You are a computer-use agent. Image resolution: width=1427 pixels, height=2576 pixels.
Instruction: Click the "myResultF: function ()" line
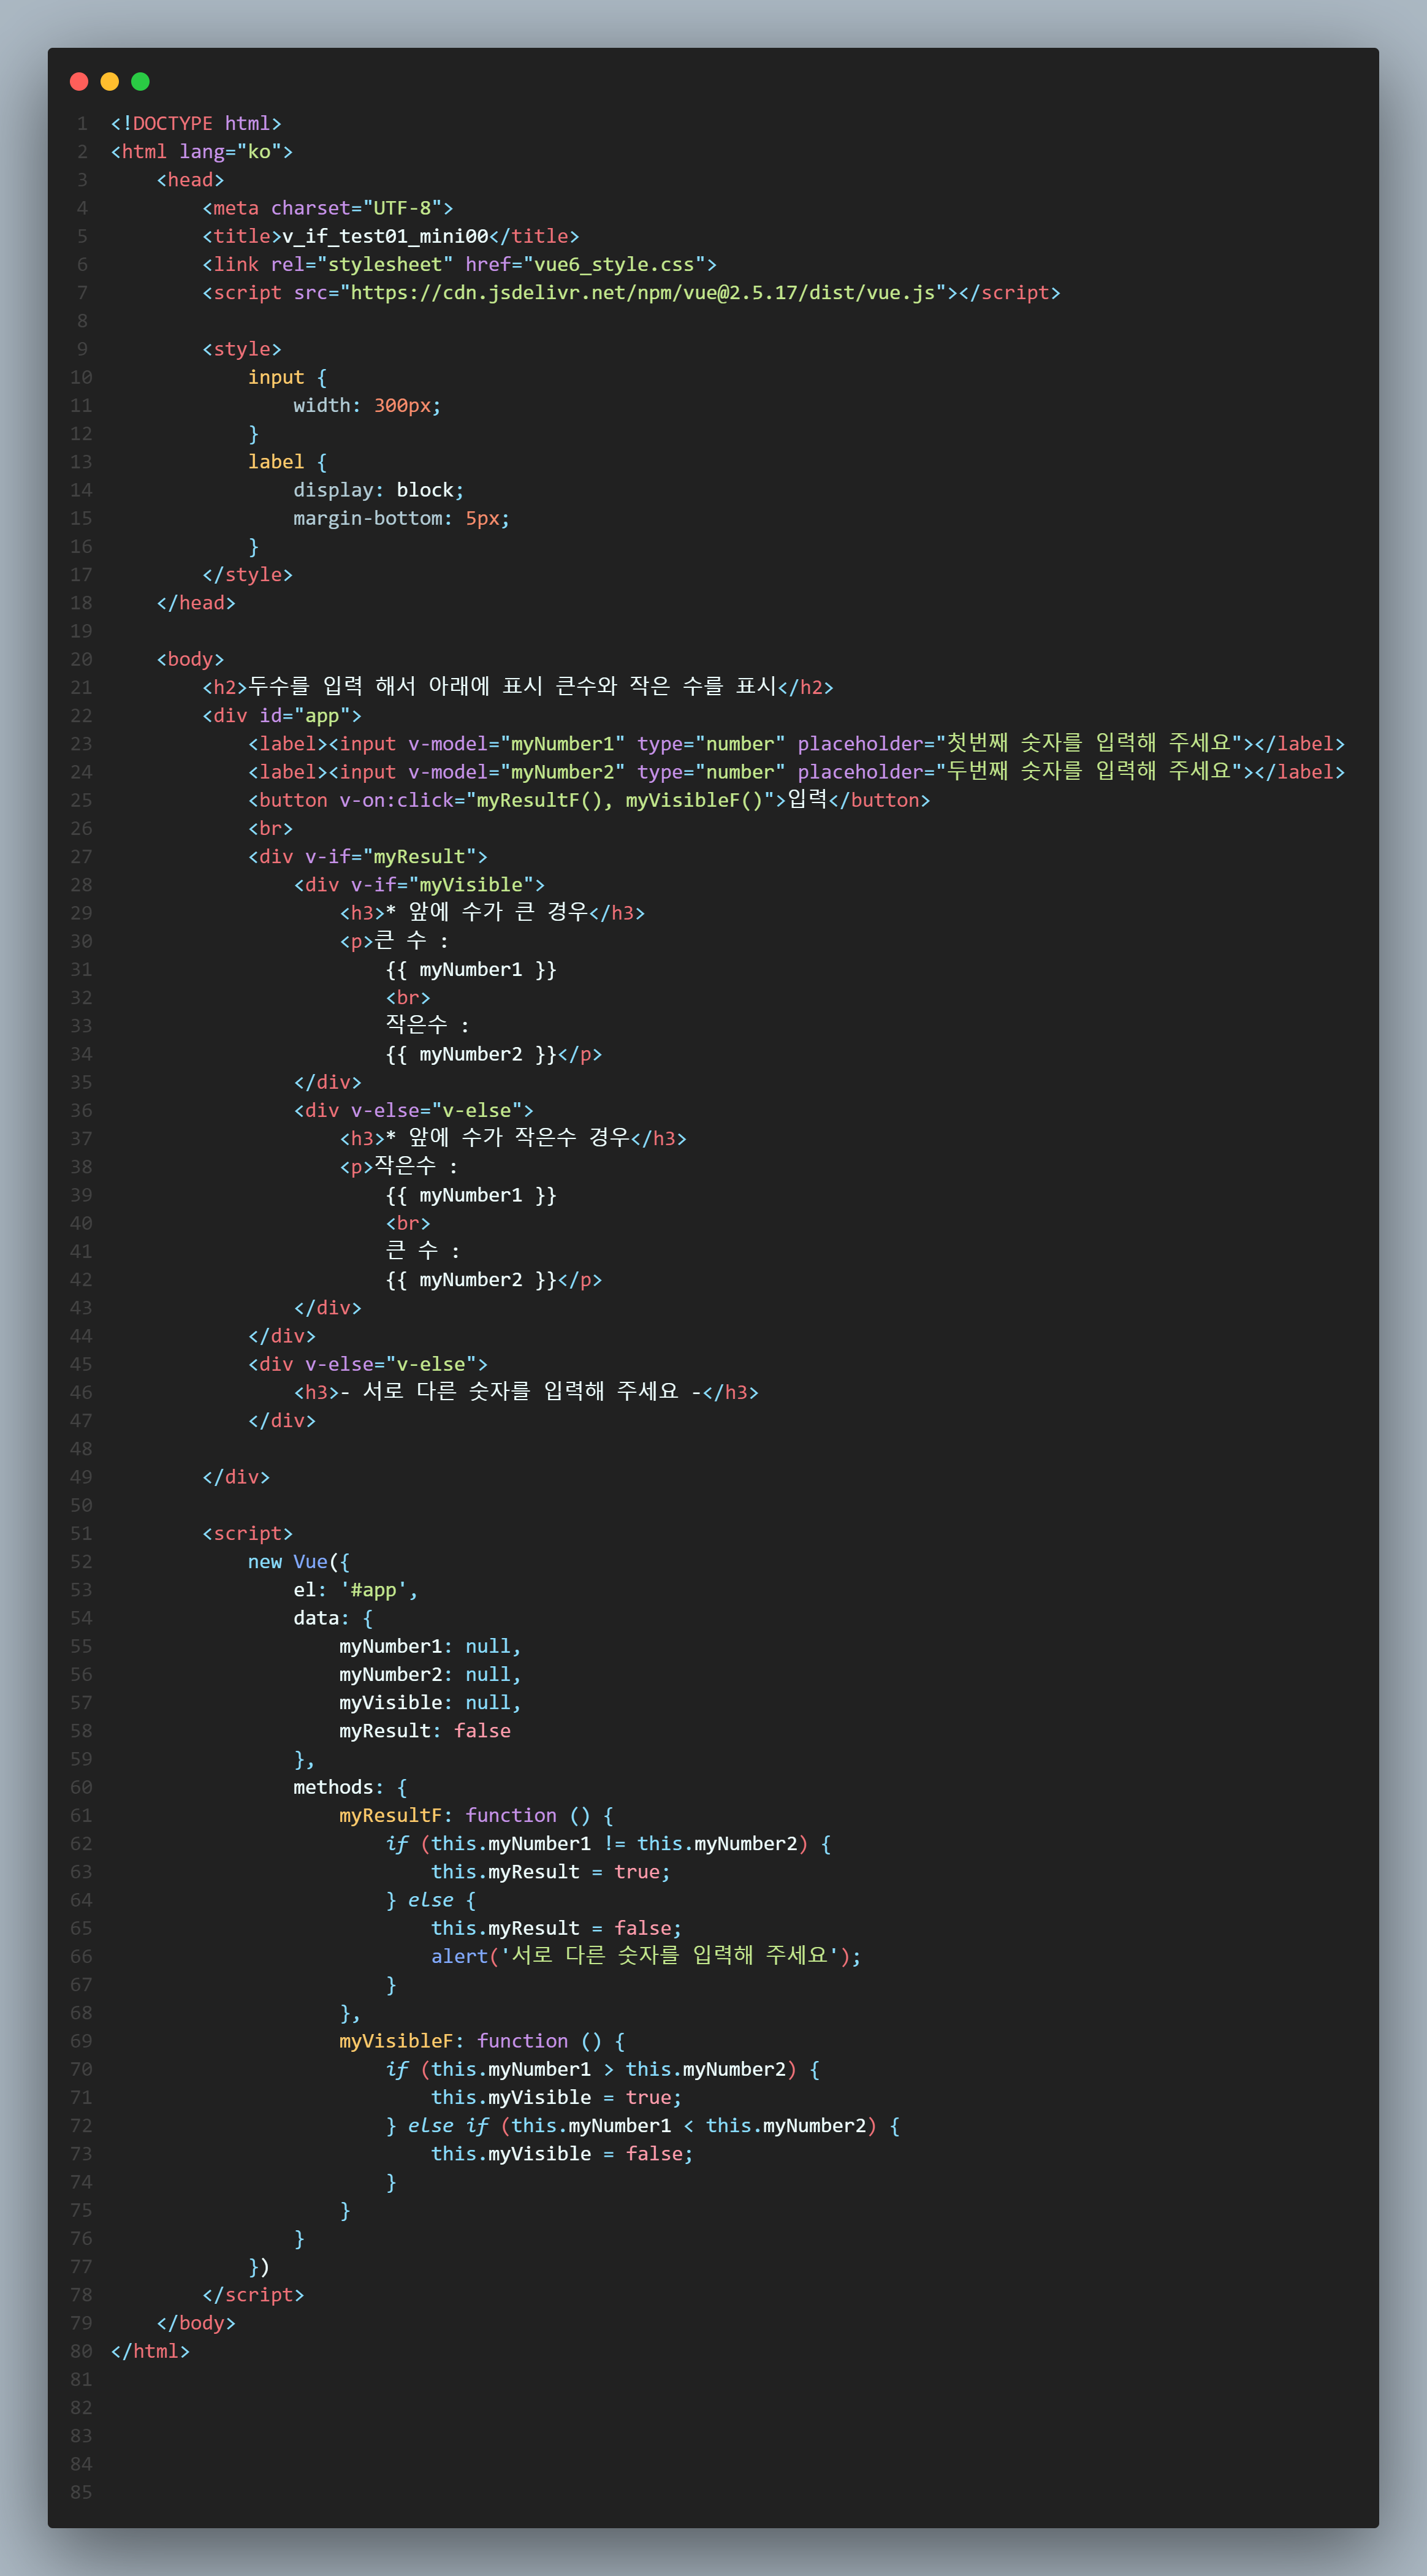(477, 1816)
